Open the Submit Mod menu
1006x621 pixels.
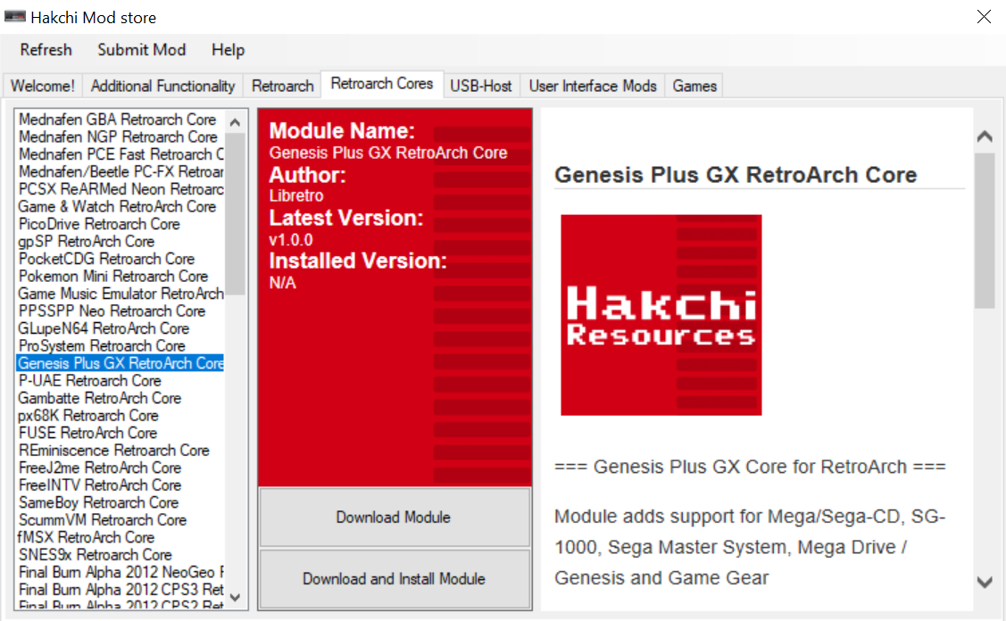pyautogui.click(x=142, y=50)
